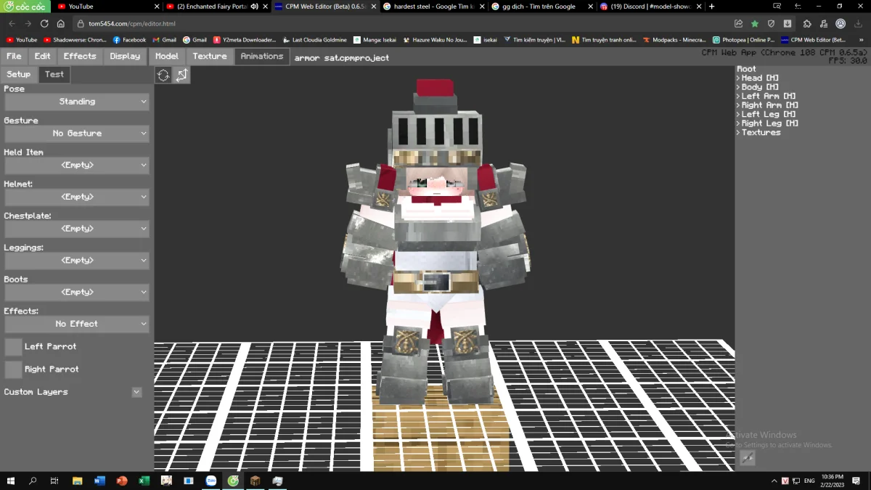The width and height of the screenshot is (871, 490).
Task: Click the Cốc Cốc browser logo button
Action: pos(25,7)
